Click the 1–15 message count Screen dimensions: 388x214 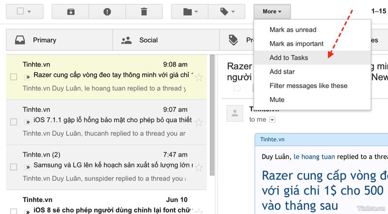[379, 11]
